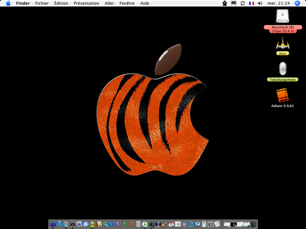Viewport: 306px width, 229px height.
Task: Restore minimized window with camera badge
Action: coord(247,224)
